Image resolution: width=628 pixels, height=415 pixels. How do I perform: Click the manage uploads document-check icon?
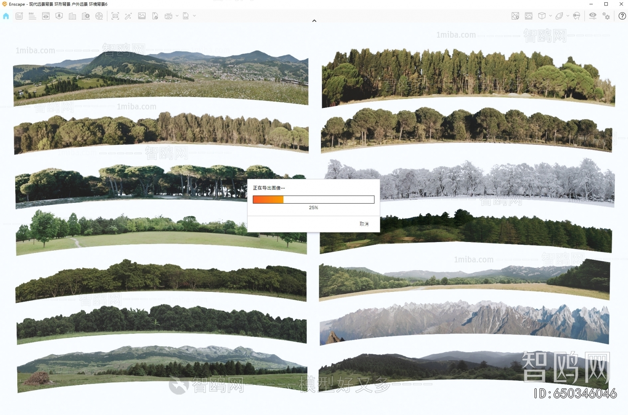(x=155, y=16)
